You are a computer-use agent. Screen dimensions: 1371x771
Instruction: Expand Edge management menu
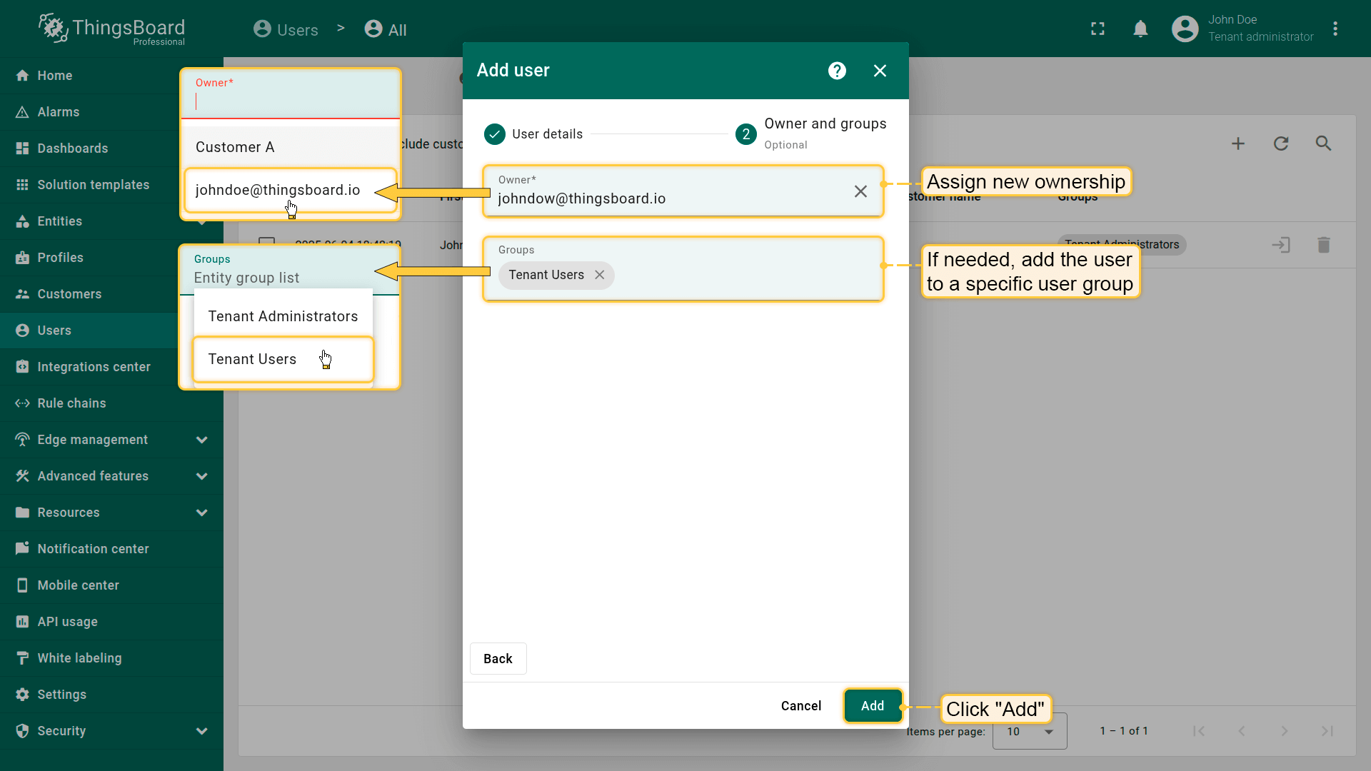pos(201,440)
